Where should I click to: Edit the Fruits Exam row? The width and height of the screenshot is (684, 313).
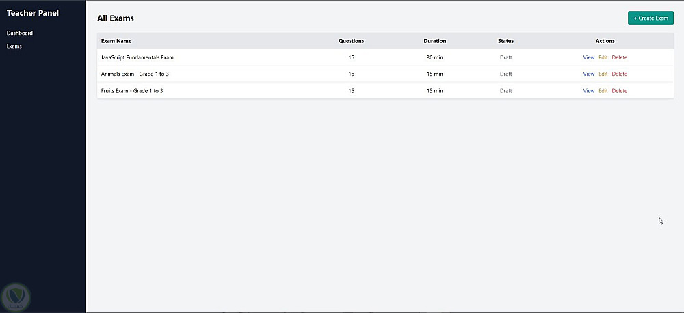pos(603,90)
